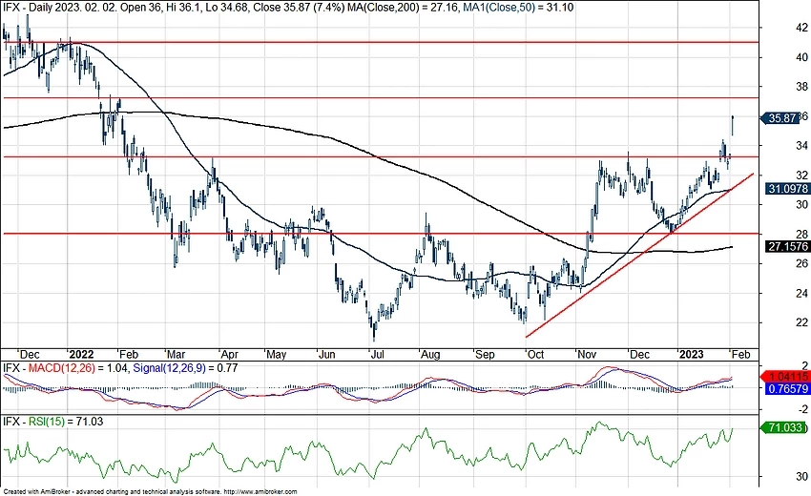Click the 34 price axis label

tap(801, 145)
